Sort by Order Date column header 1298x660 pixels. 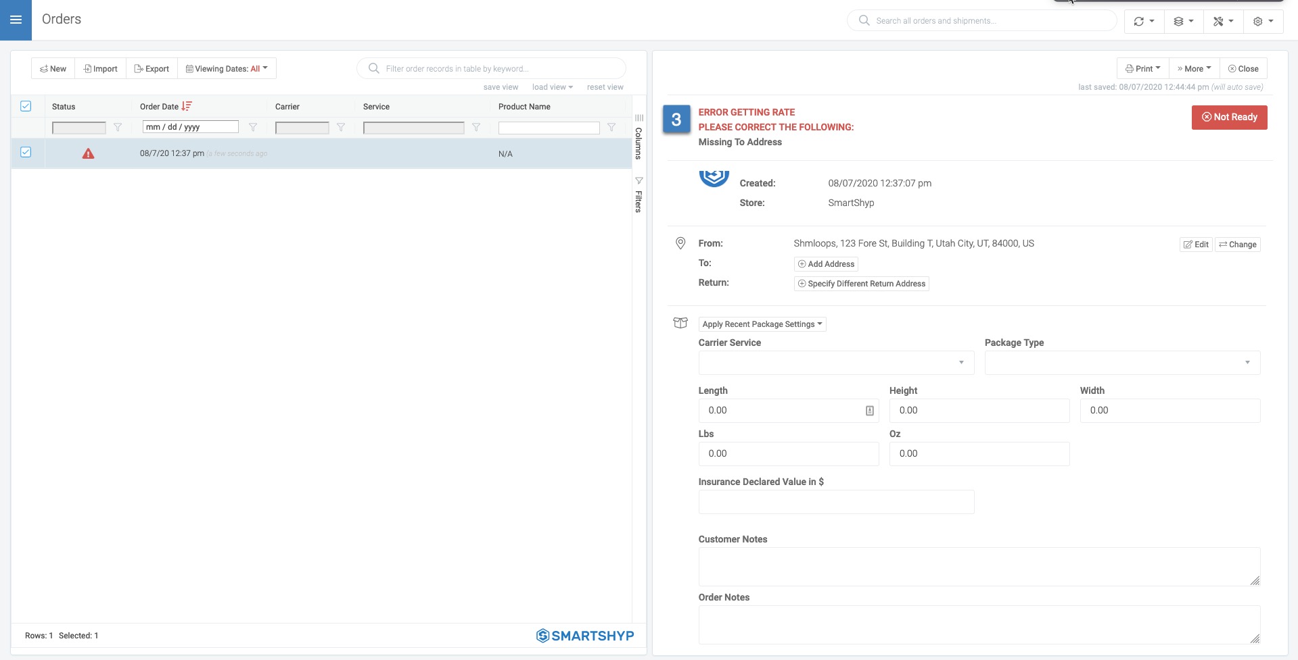click(x=159, y=107)
